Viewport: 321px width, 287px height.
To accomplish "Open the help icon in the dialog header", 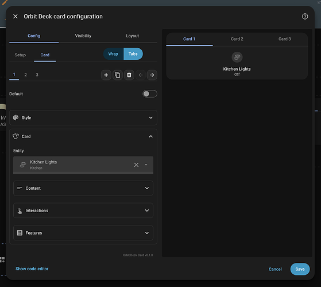I will [305, 17].
